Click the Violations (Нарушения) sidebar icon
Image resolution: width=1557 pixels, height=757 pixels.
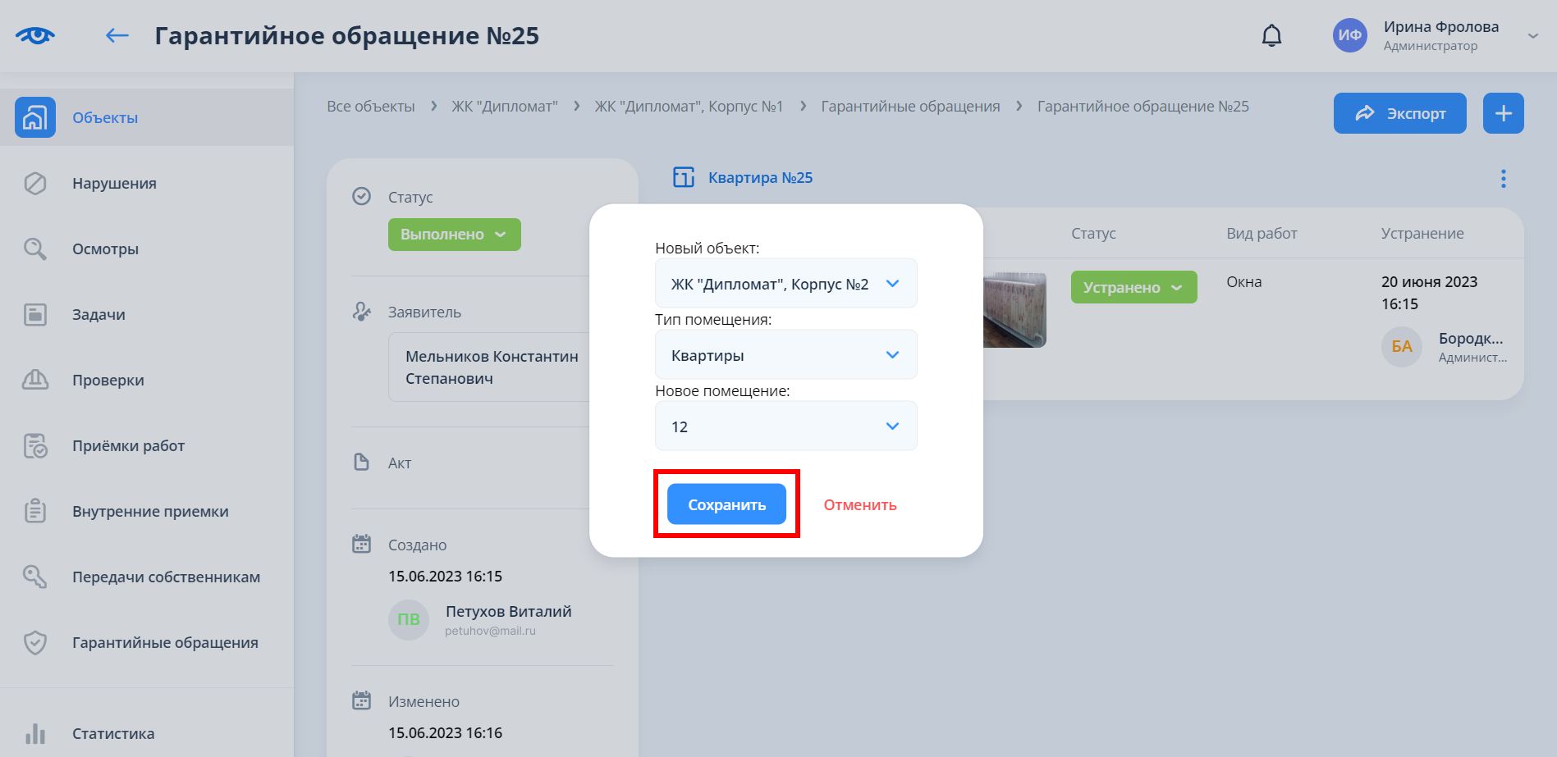click(x=35, y=183)
